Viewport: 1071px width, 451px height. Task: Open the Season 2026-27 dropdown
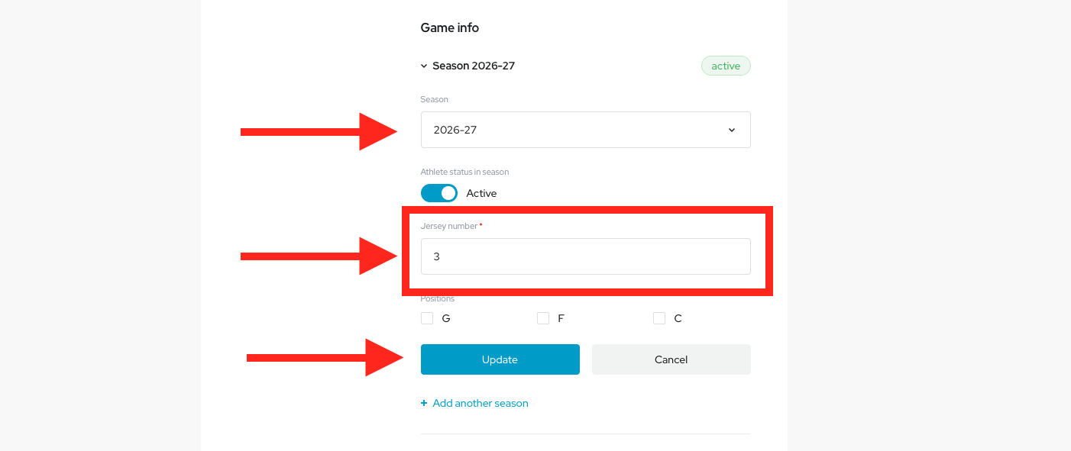pos(586,130)
